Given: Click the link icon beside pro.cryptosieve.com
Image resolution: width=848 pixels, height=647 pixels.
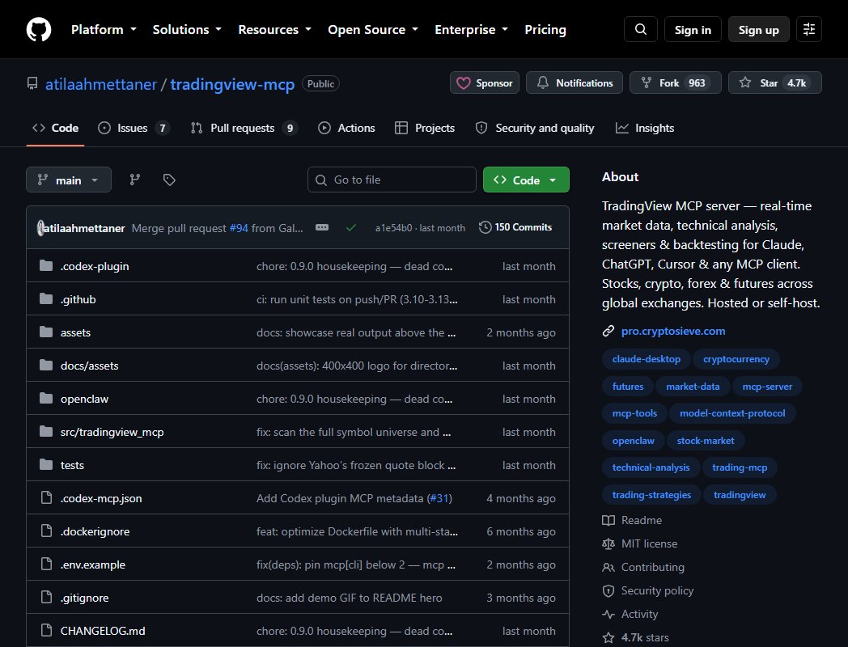Looking at the screenshot, I should click(x=608, y=331).
